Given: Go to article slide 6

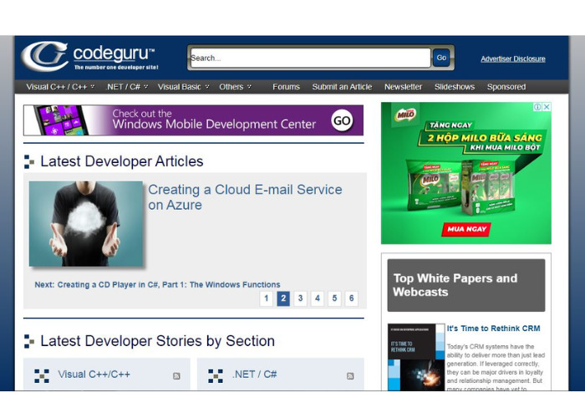Looking at the screenshot, I should click(x=352, y=298).
